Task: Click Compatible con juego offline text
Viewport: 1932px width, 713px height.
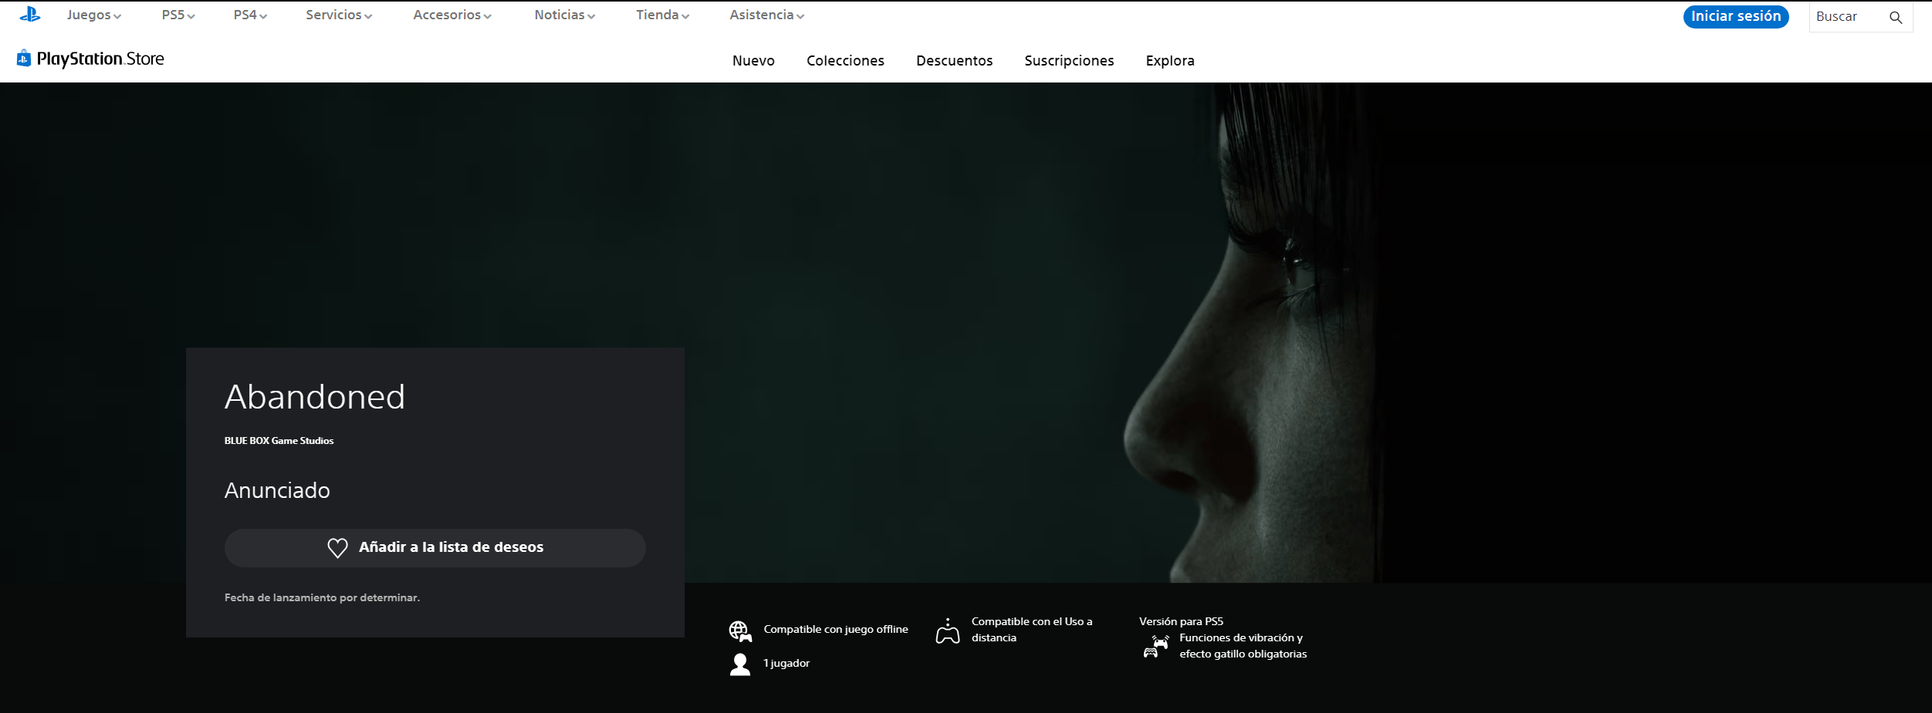Action: [836, 629]
